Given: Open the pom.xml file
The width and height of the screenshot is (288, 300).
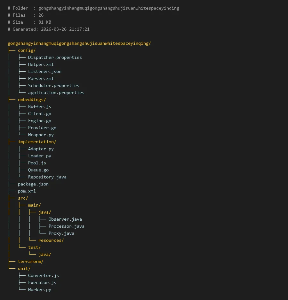Looking at the screenshot, I should coord(27,191).
